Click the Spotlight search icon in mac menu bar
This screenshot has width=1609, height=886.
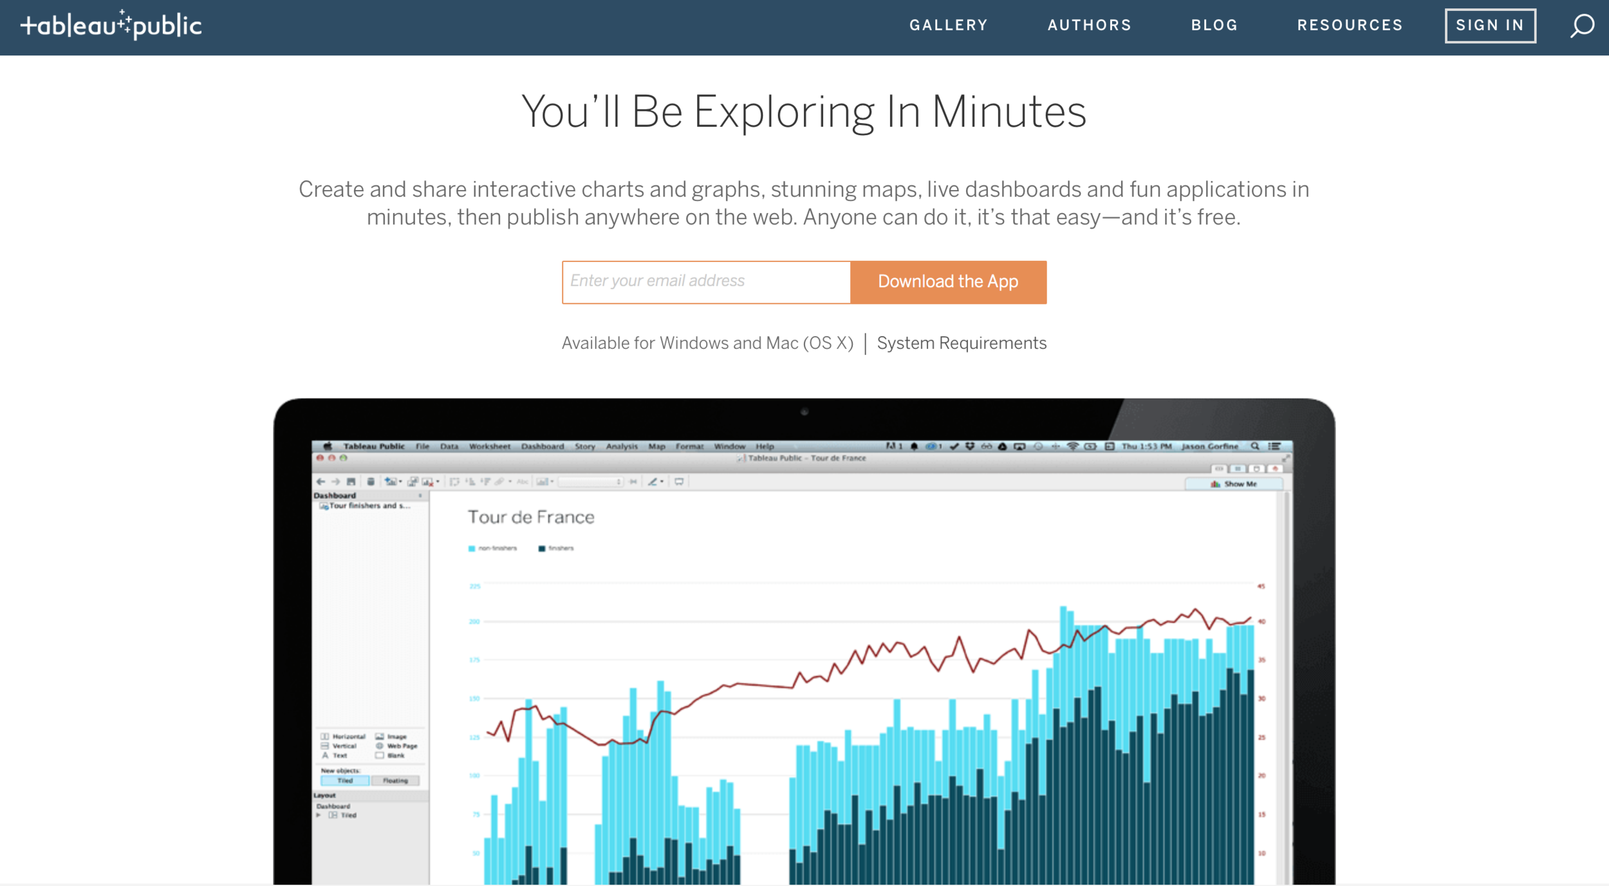click(1254, 446)
